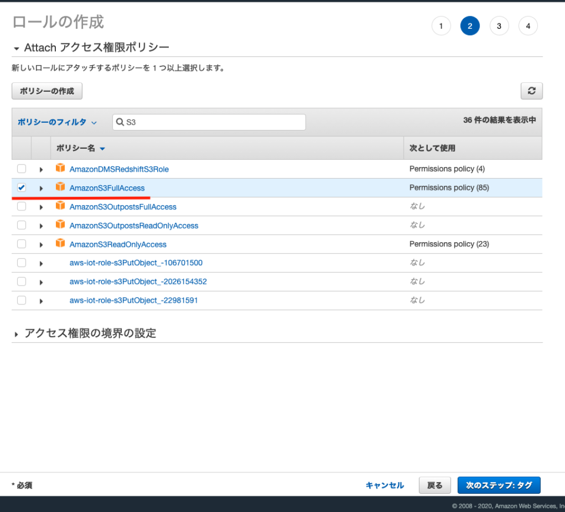
Task: Check the AmazonS3ReadOnlyAccess checkbox
Action: tap(22, 244)
